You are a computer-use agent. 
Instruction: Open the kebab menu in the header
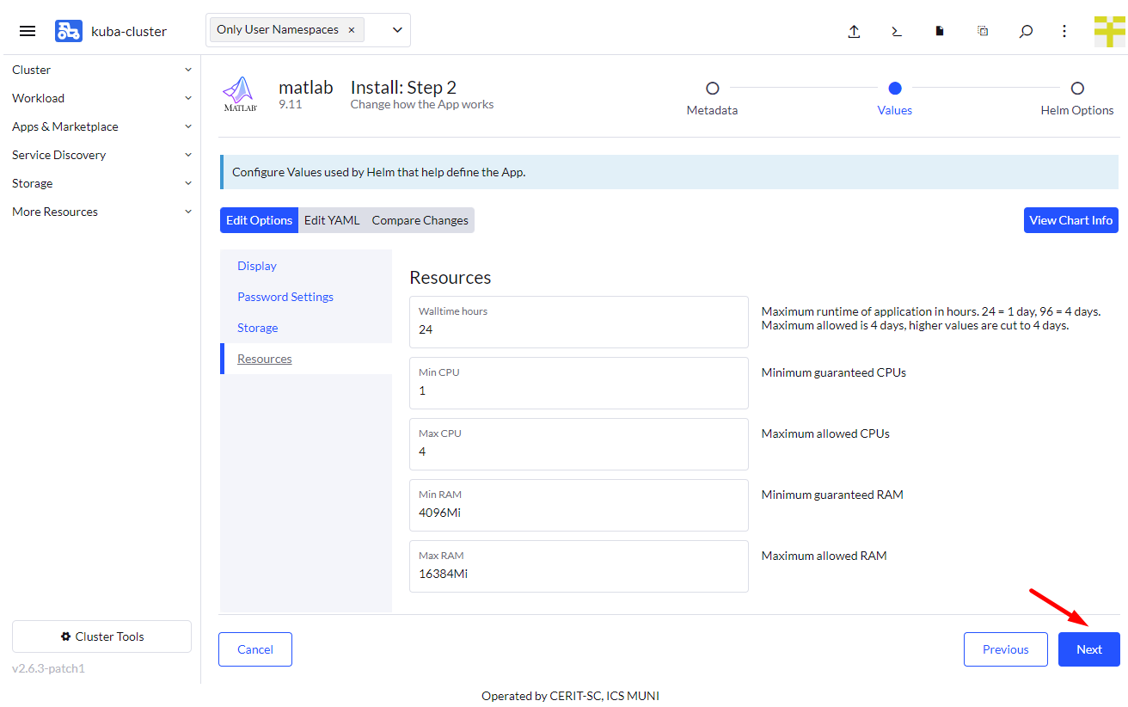click(1064, 31)
